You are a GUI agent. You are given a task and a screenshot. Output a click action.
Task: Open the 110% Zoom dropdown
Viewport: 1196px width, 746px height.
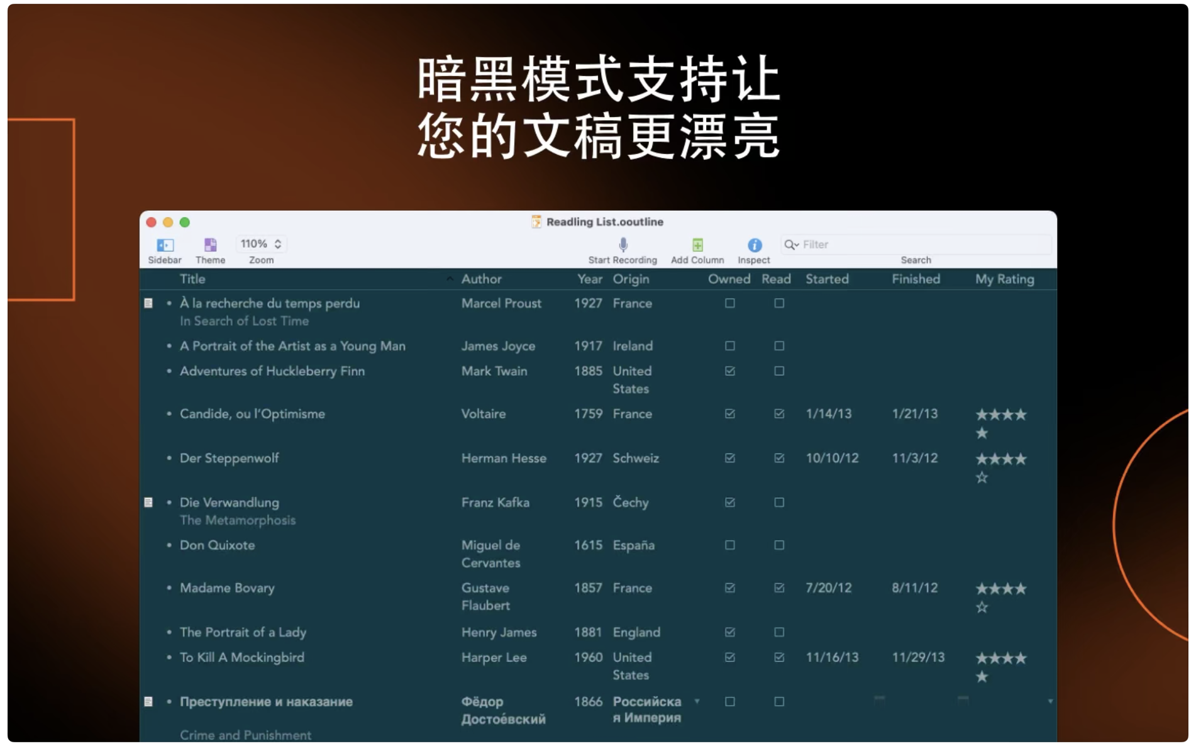tap(261, 244)
